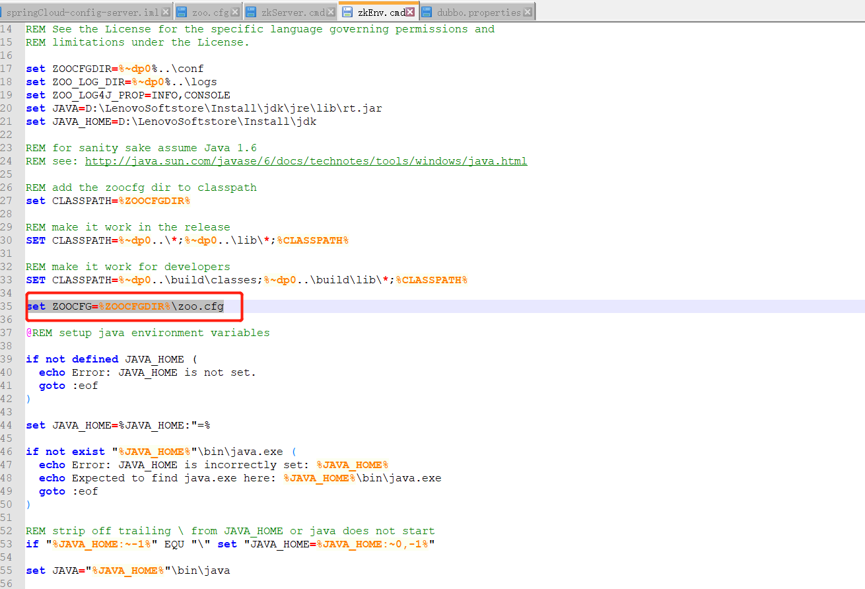
Task: Click the line 'set ZOOCFGDIR=%~dp0%..\conf'
Action: click(x=115, y=69)
